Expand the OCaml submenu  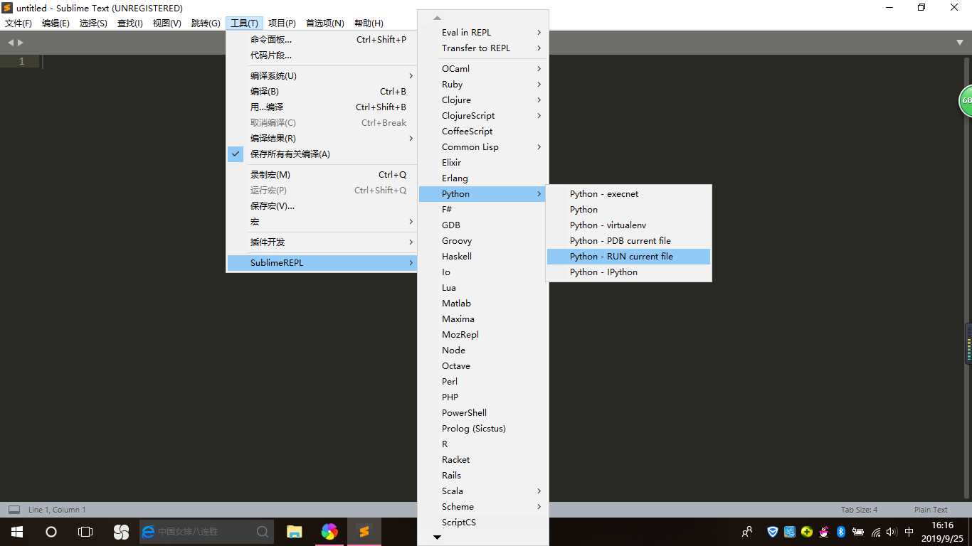click(482, 69)
